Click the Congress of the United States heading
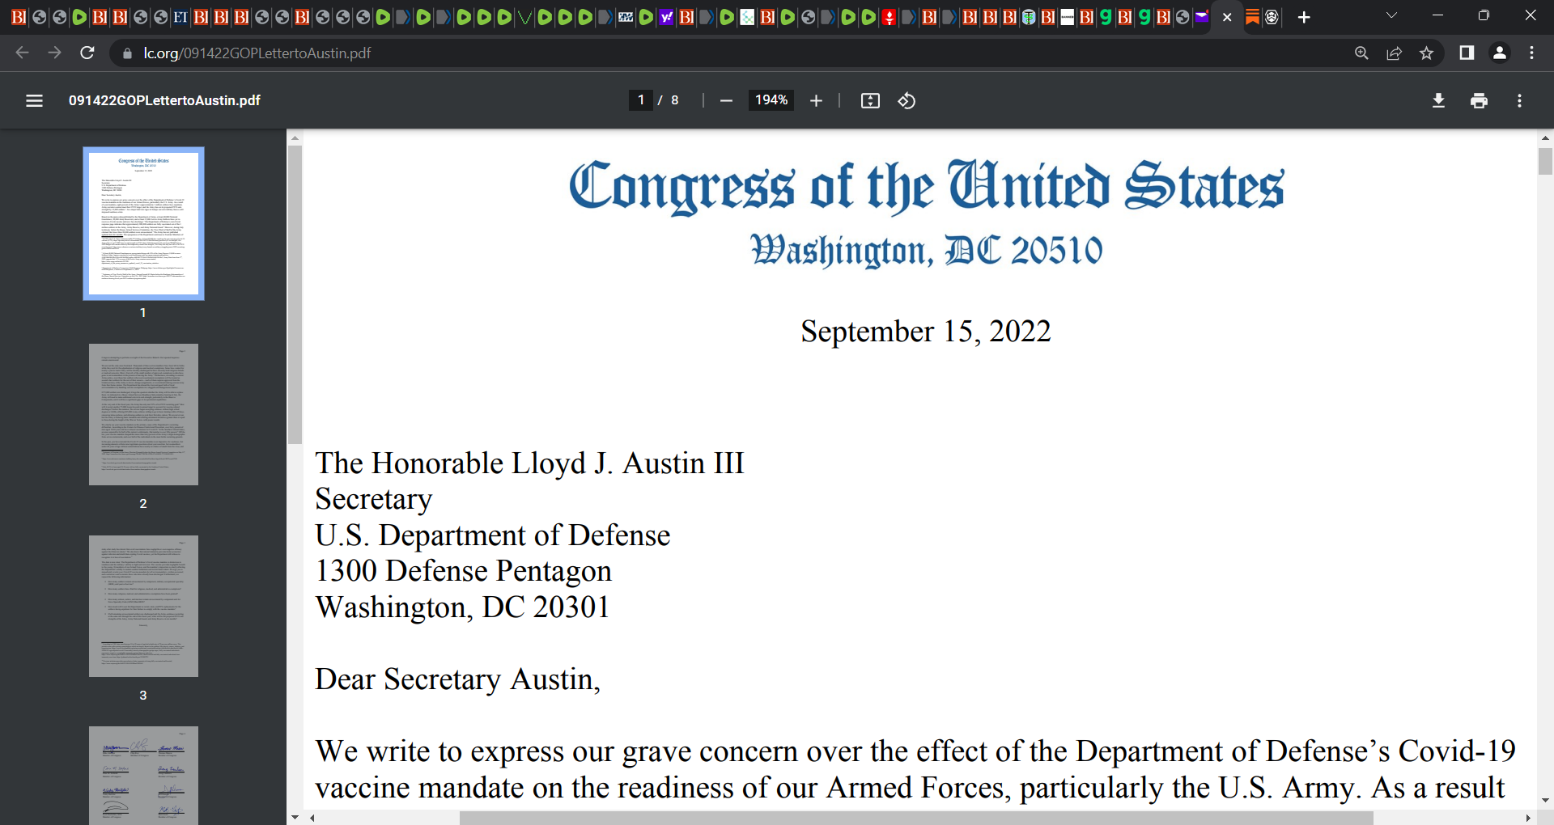Image resolution: width=1554 pixels, height=825 pixels. pyautogui.click(x=926, y=187)
